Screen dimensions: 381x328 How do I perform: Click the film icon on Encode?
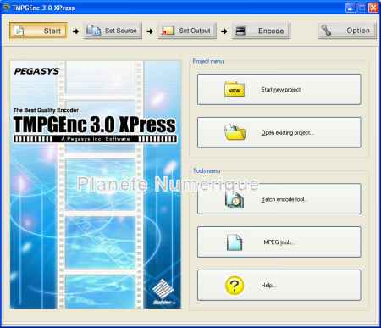pos(240,31)
